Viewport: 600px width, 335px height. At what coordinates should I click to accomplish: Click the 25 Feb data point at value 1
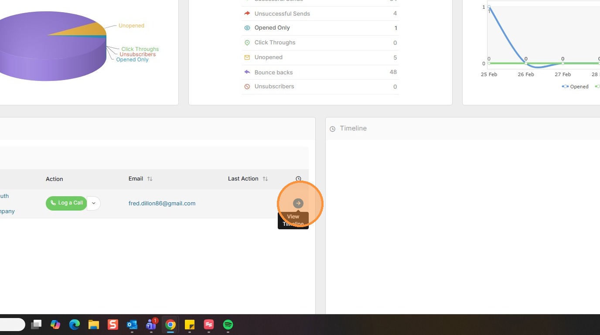pos(489,7)
